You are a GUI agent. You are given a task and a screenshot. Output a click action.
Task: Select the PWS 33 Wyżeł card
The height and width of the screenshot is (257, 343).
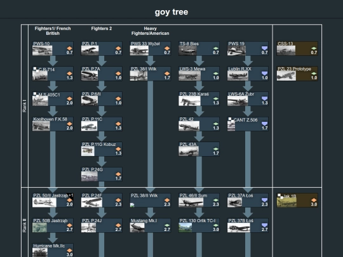point(151,48)
